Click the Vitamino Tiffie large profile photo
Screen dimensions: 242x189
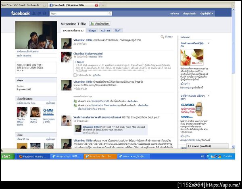36,35
